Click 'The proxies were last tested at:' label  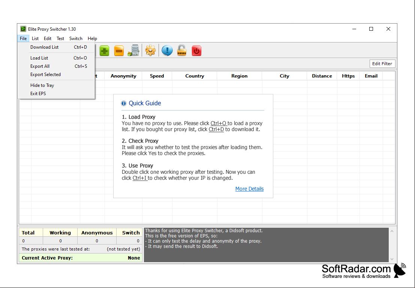click(55, 249)
